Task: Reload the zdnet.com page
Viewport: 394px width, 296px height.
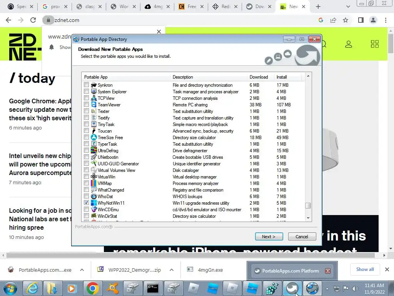Action: click(33, 20)
